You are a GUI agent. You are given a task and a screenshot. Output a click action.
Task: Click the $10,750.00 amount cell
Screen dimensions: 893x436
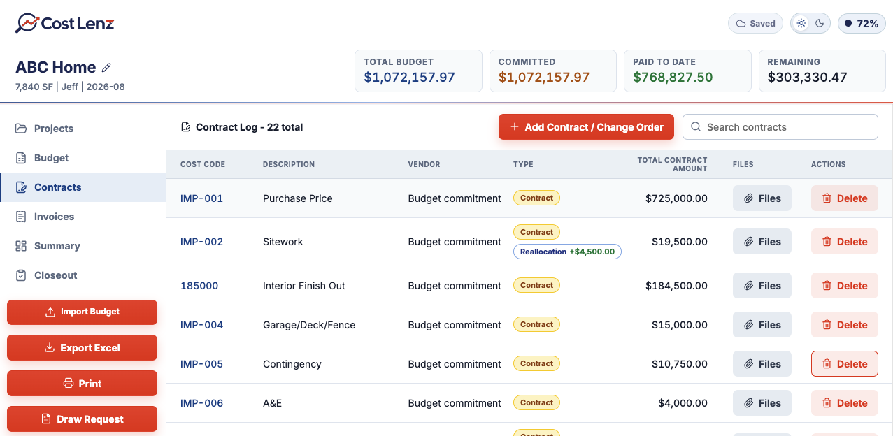coord(680,364)
